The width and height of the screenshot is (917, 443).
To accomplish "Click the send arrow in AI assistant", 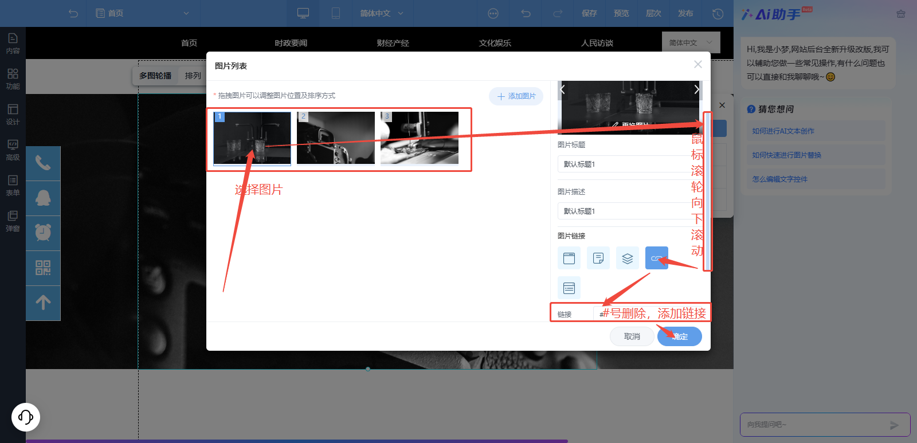I will [894, 425].
